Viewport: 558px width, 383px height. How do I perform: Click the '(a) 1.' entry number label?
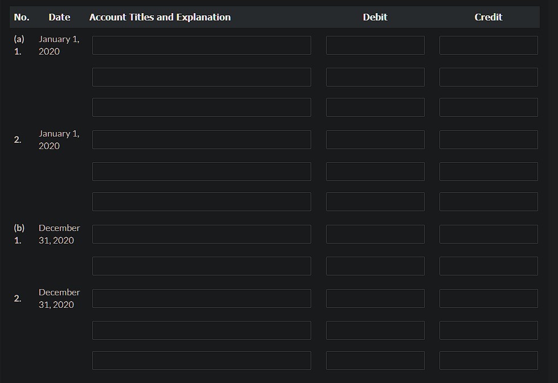coord(19,45)
